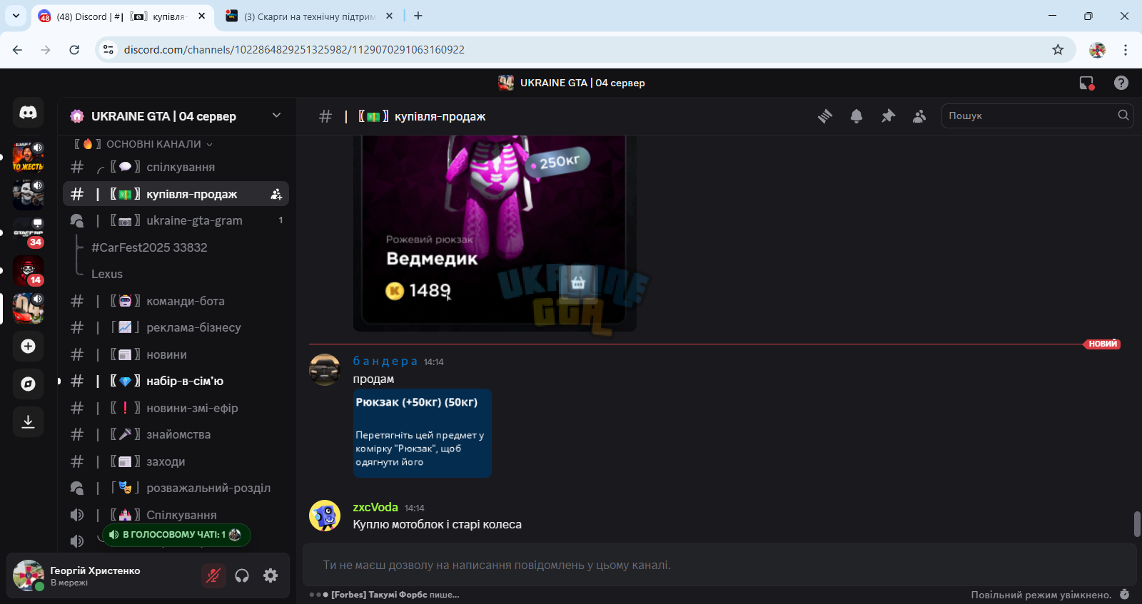The height and width of the screenshot is (604, 1142).
Task: Join Спілкування voice channel
Action: (x=176, y=515)
